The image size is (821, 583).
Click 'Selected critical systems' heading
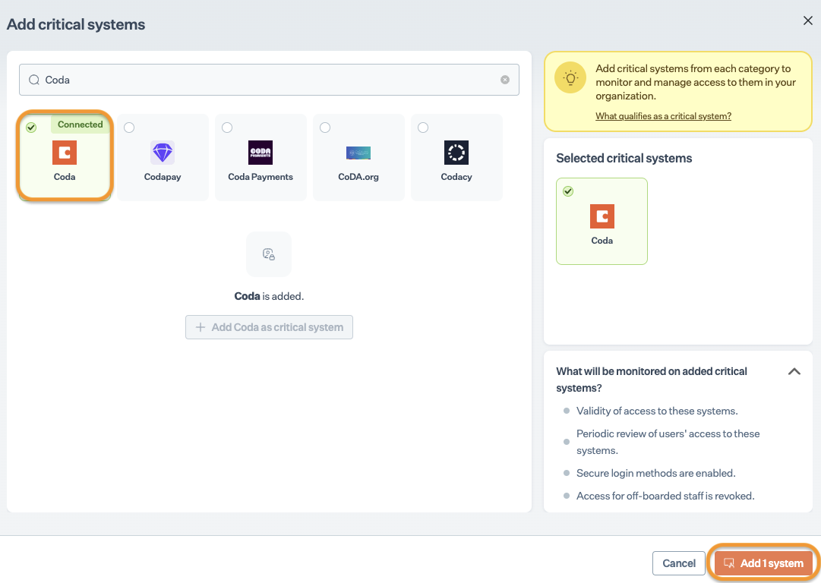click(x=624, y=158)
